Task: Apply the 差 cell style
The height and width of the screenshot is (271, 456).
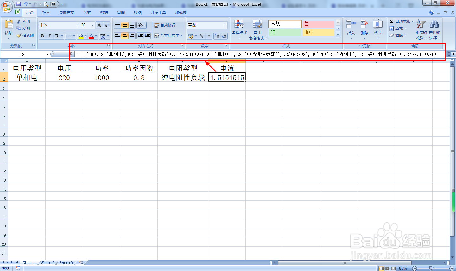Action: pos(318,24)
